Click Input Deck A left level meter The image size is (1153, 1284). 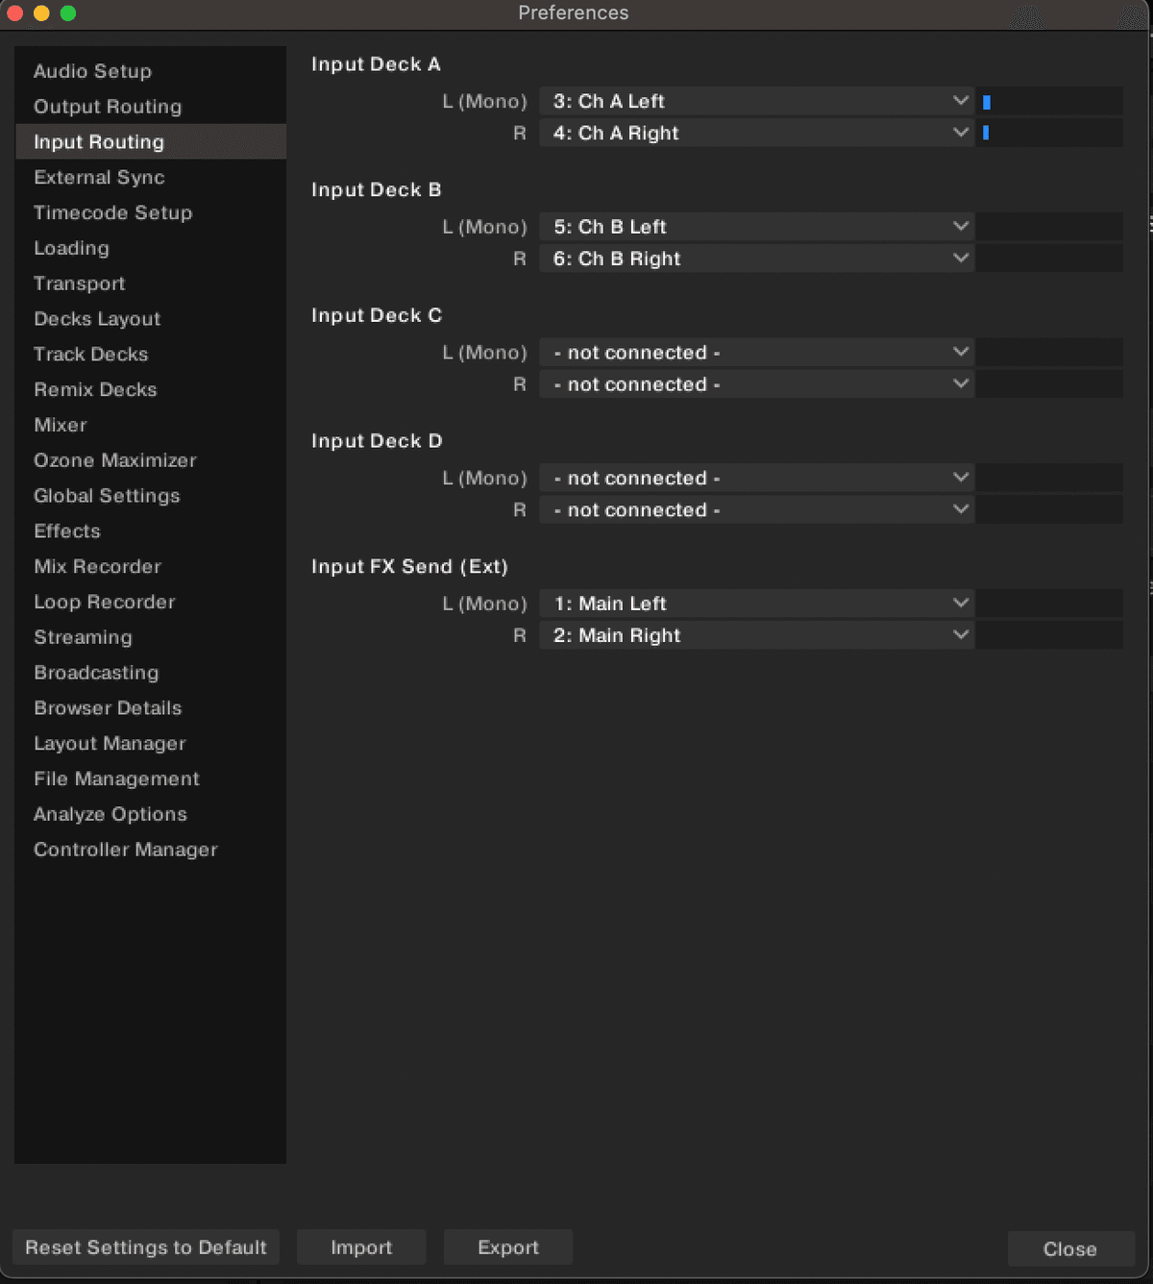click(x=1050, y=102)
